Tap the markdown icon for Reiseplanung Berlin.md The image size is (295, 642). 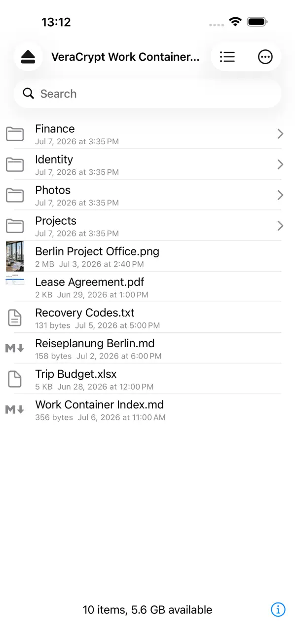pos(15,348)
